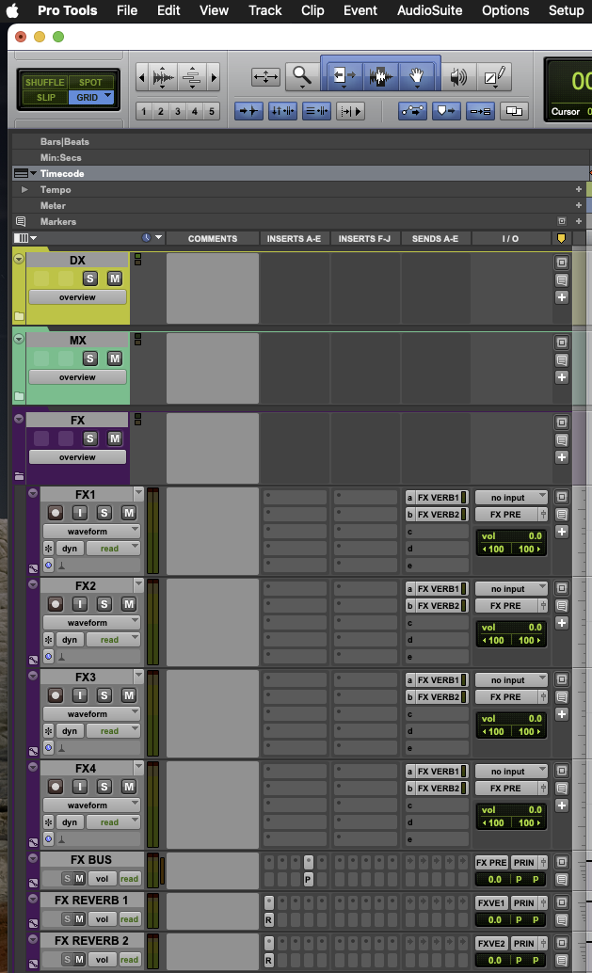Viewport: 592px width, 973px height.
Task: Select the Zoomer magnifying glass tool
Action: (302, 77)
